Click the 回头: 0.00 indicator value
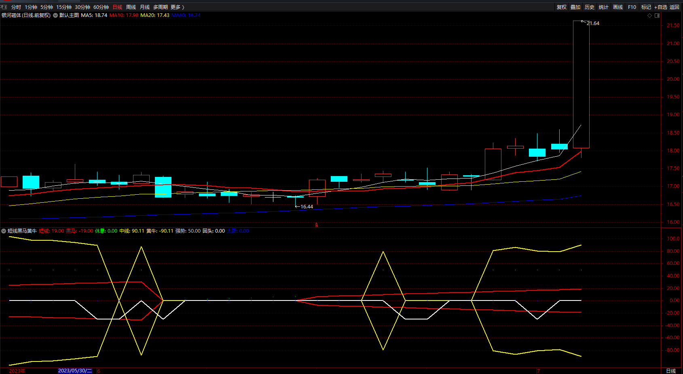The width and height of the screenshot is (683, 374). 214,231
